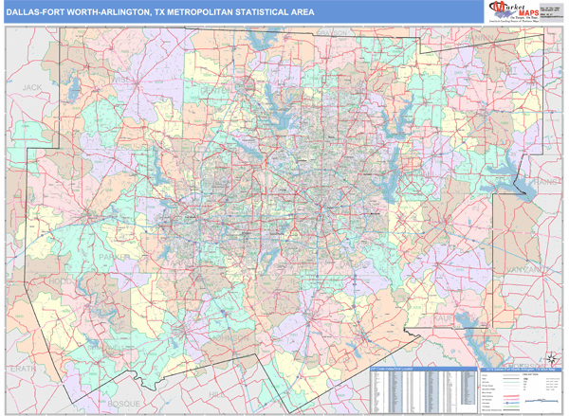
Task: Click the HUNT county label
Action: click(506, 69)
